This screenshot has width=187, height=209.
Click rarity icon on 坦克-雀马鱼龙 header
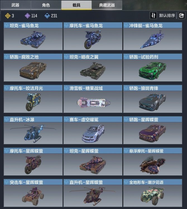click(x=6, y=25)
